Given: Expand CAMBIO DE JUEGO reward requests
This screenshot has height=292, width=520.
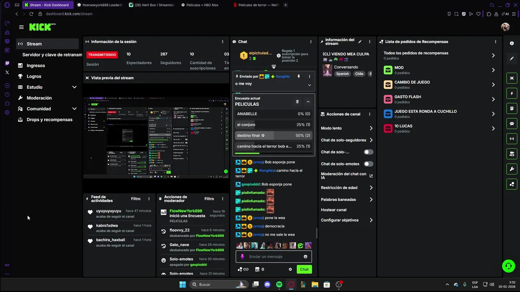Looking at the screenshot, I should 493,85.
